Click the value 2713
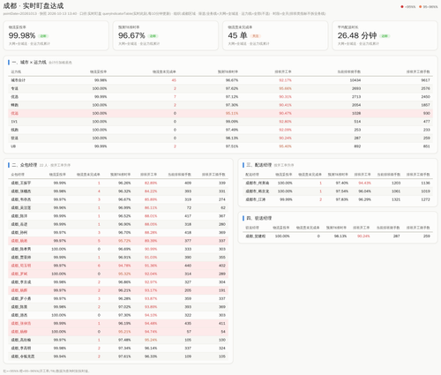The width and height of the screenshot is (441, 375). (356, 97)
